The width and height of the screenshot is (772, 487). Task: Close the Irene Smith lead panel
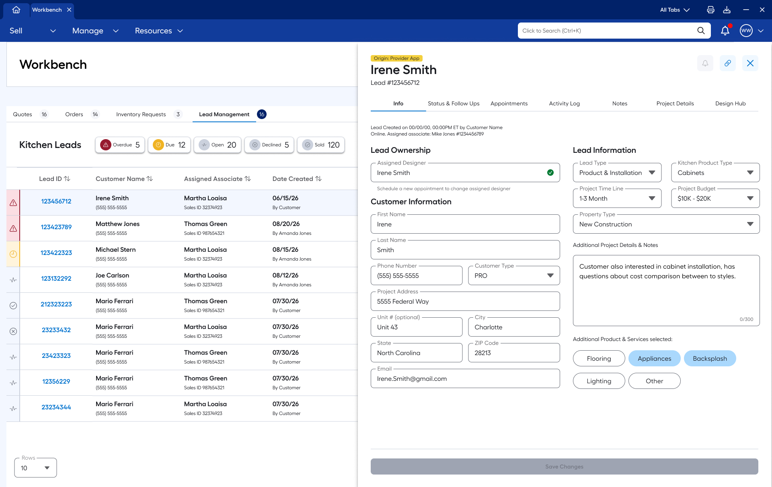[750, 63]
